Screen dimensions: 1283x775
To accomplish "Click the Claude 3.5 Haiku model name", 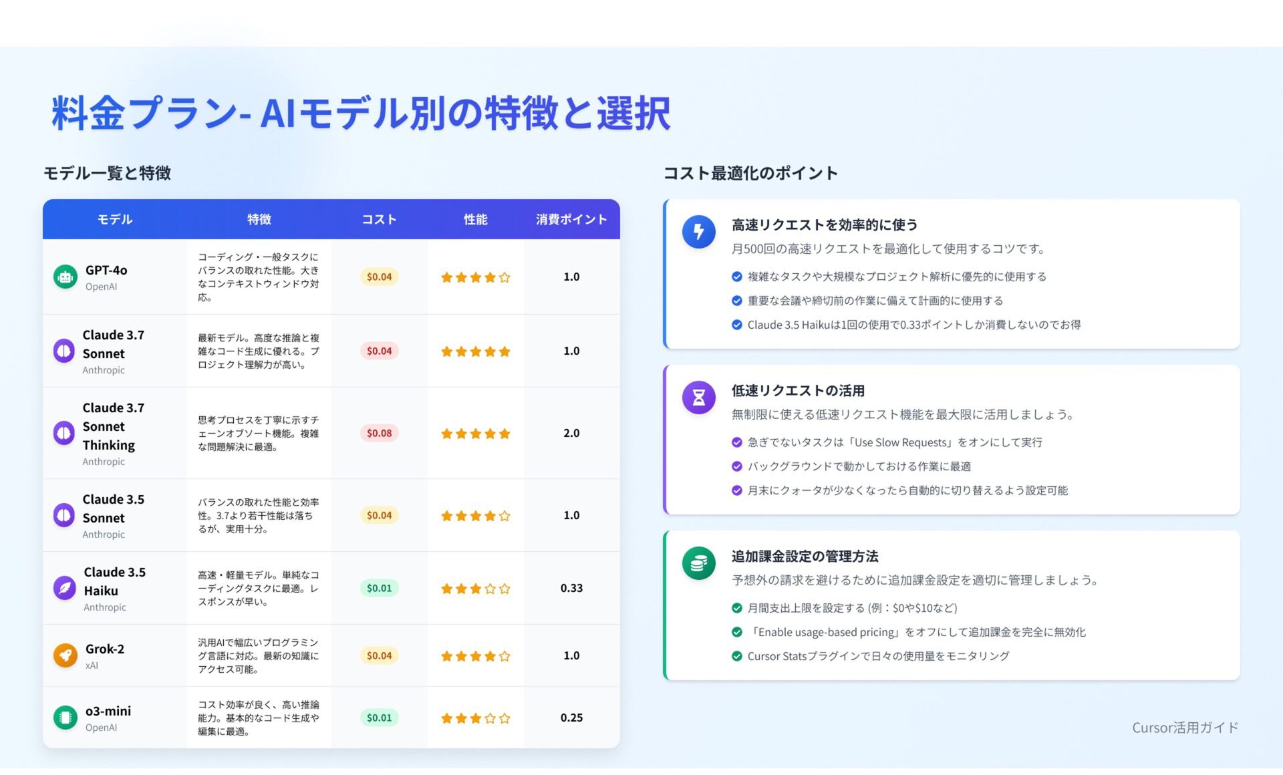I will [114, 581].
